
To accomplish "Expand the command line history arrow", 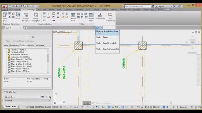I will coord(170,103).
